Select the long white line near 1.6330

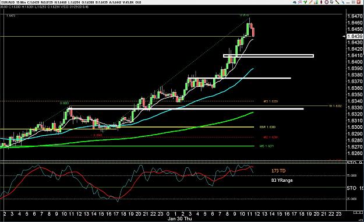pos(186,109)
